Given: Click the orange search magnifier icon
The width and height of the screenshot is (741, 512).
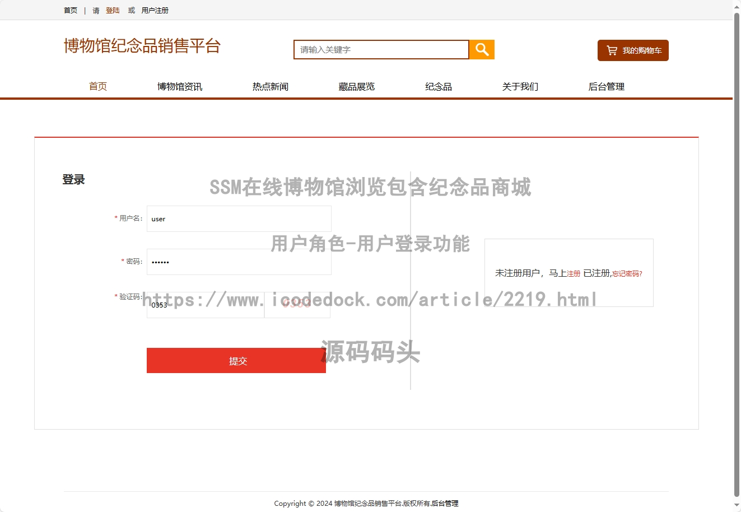Looking at the screenshot, I should 482,50.
